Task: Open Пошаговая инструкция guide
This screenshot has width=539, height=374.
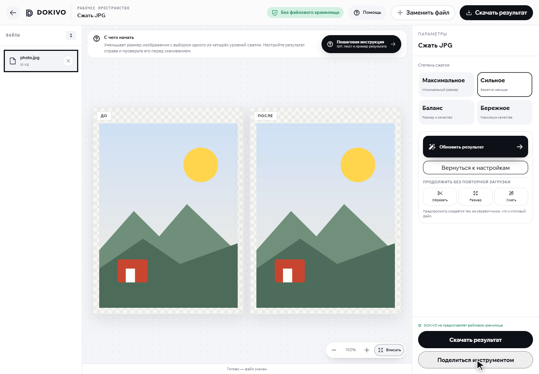Action: pos(361,44)
